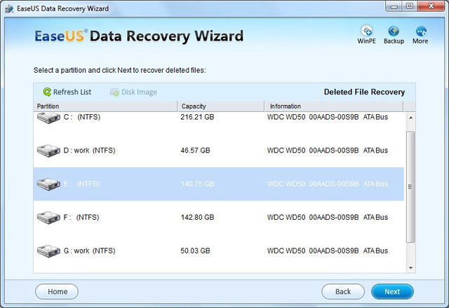This screenshot has width=449, height=308.
Task: Sort by the Partition column header
Action: (x=105, y=106)
